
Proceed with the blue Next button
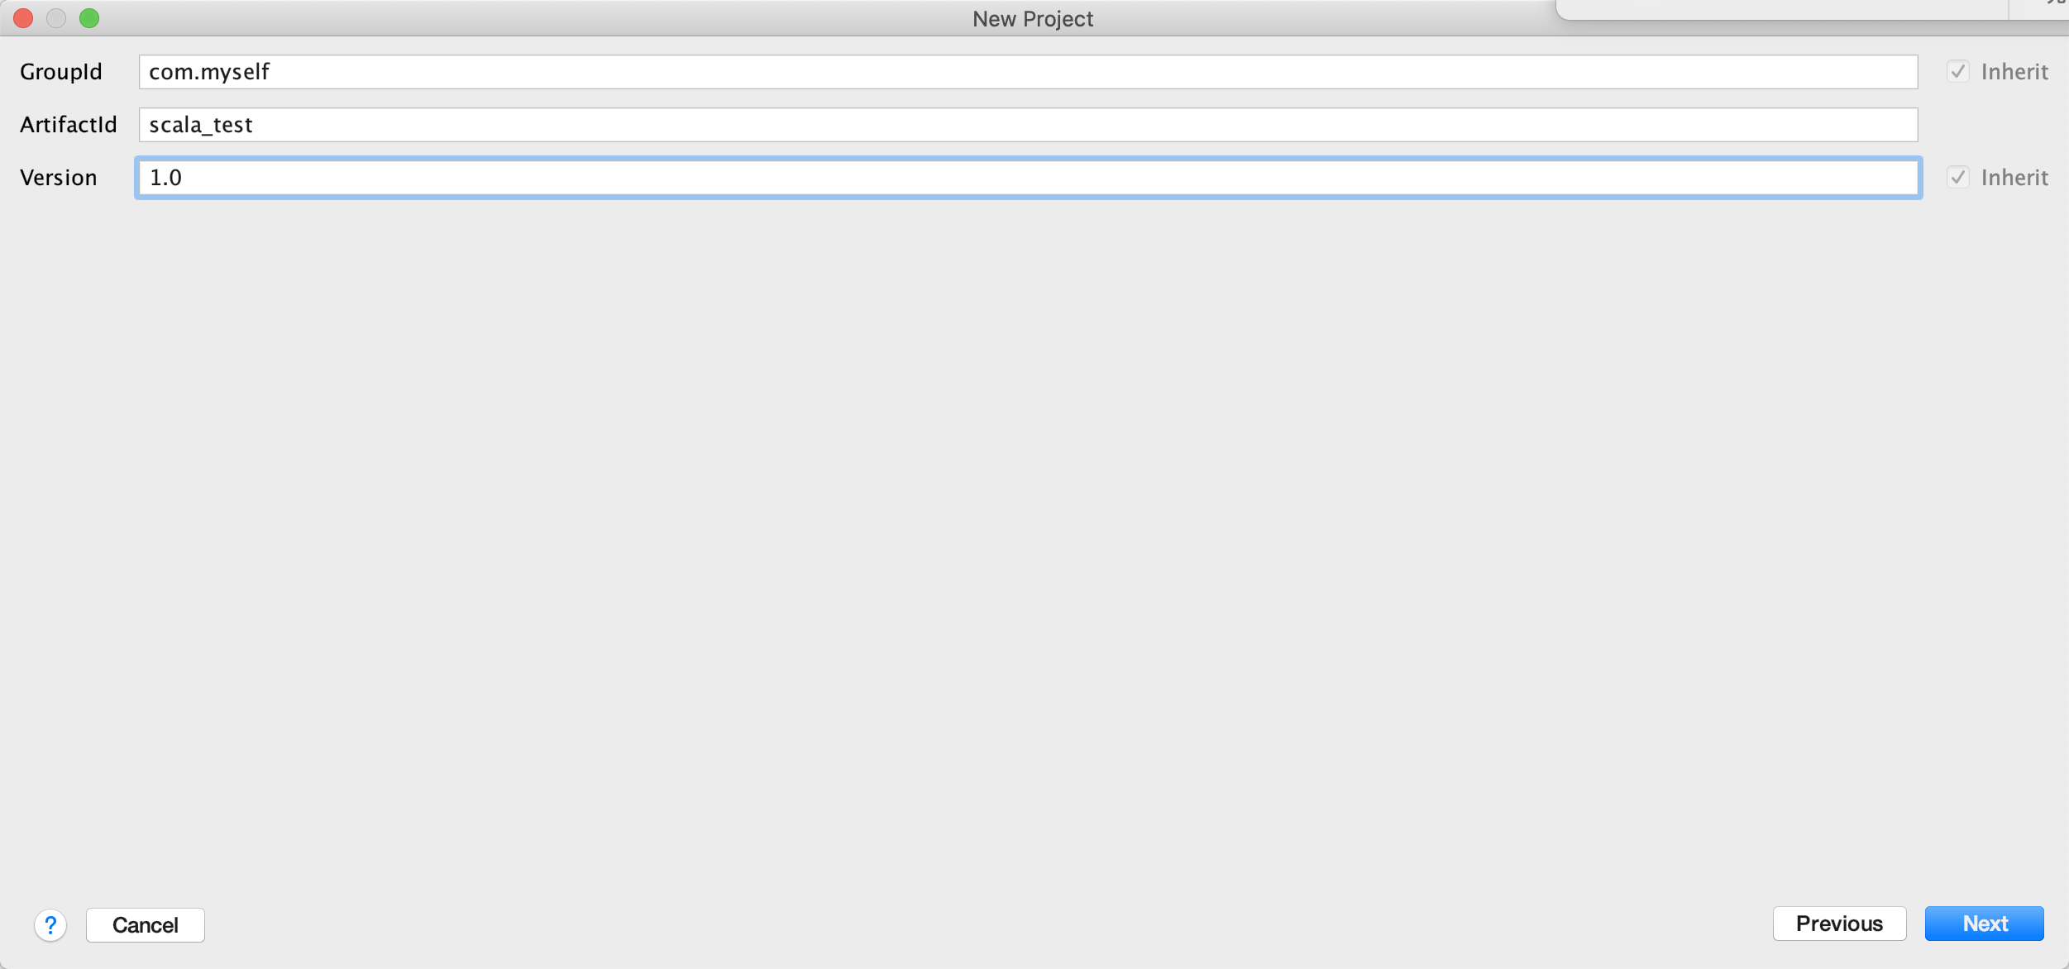pos(1984,924)
